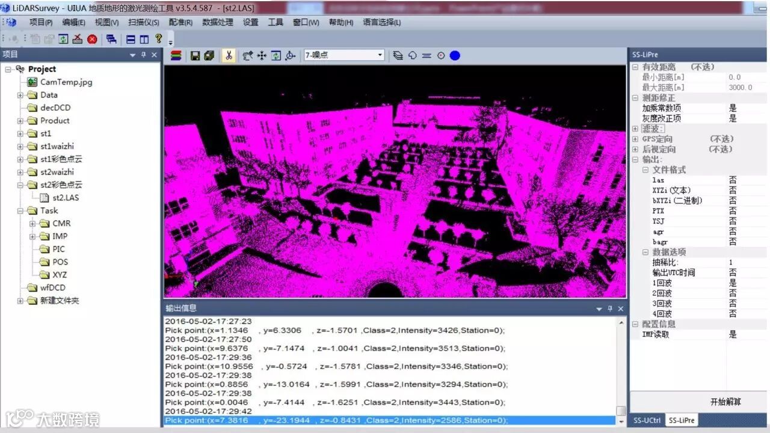This screenshot has width=770, height=433.
Task: Click the save all stacked disks icon
Action: click(x=209, y=55)
